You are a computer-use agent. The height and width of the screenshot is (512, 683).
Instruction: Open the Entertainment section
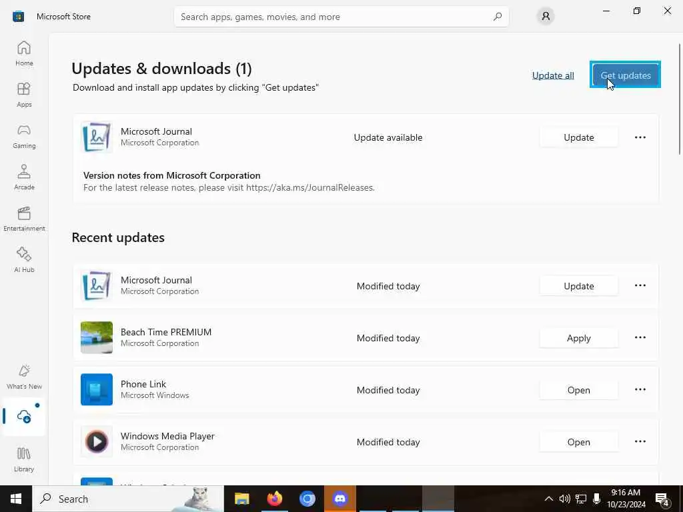click(24, 219)
